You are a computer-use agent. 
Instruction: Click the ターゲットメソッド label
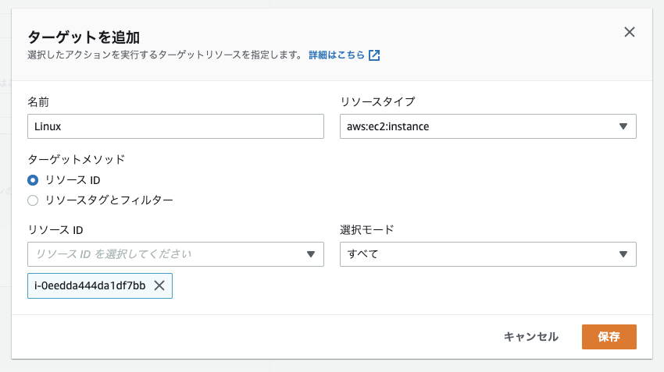pos(77,159)
